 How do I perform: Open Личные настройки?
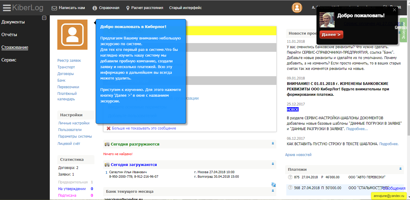(x=74, y=123)
